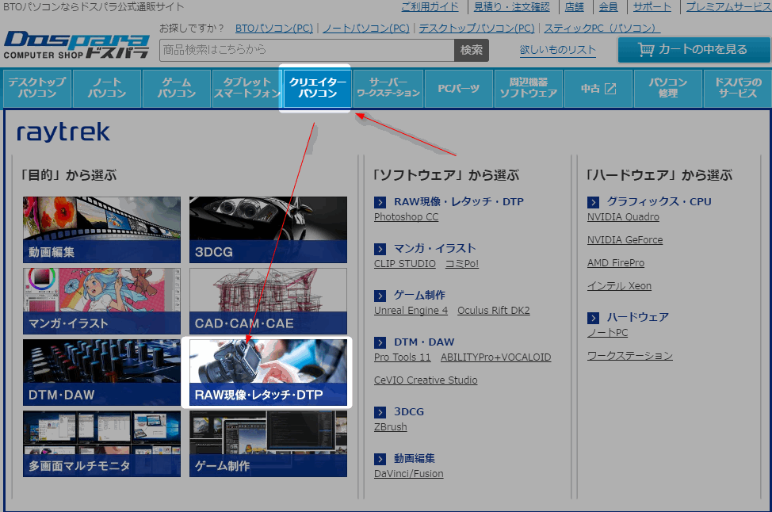Select the CAD・CAM・CAE purpose thumbnail
This screenshot has height=512, width=772.
click(x=269, y=301)
